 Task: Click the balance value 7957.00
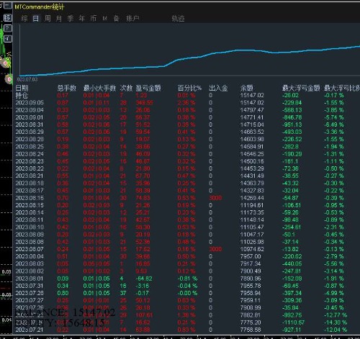pos(251,256)
